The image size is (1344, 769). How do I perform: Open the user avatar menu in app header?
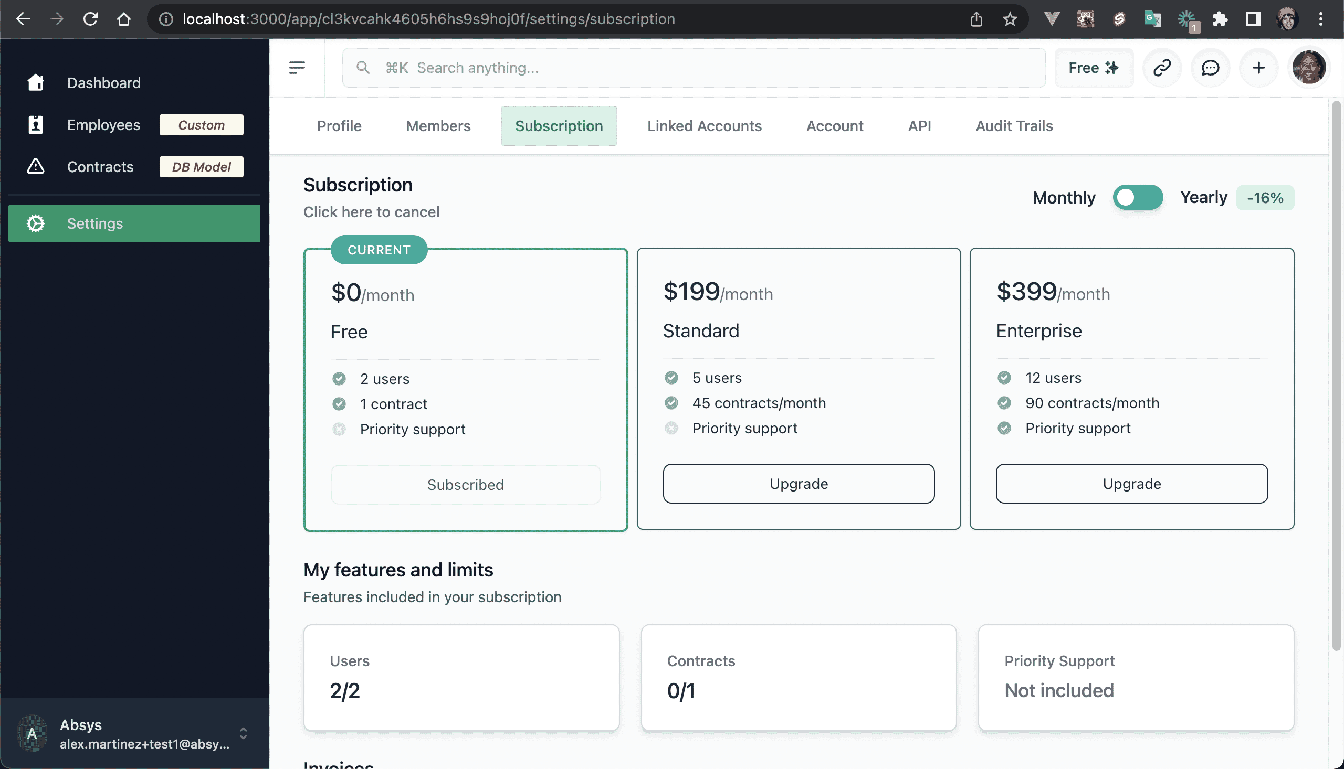pos(1309,68)
